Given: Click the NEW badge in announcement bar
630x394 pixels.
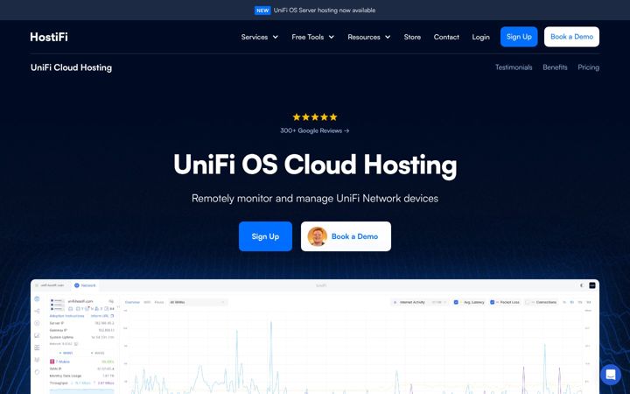Looking at the screenshot, I should click(262, 11).
